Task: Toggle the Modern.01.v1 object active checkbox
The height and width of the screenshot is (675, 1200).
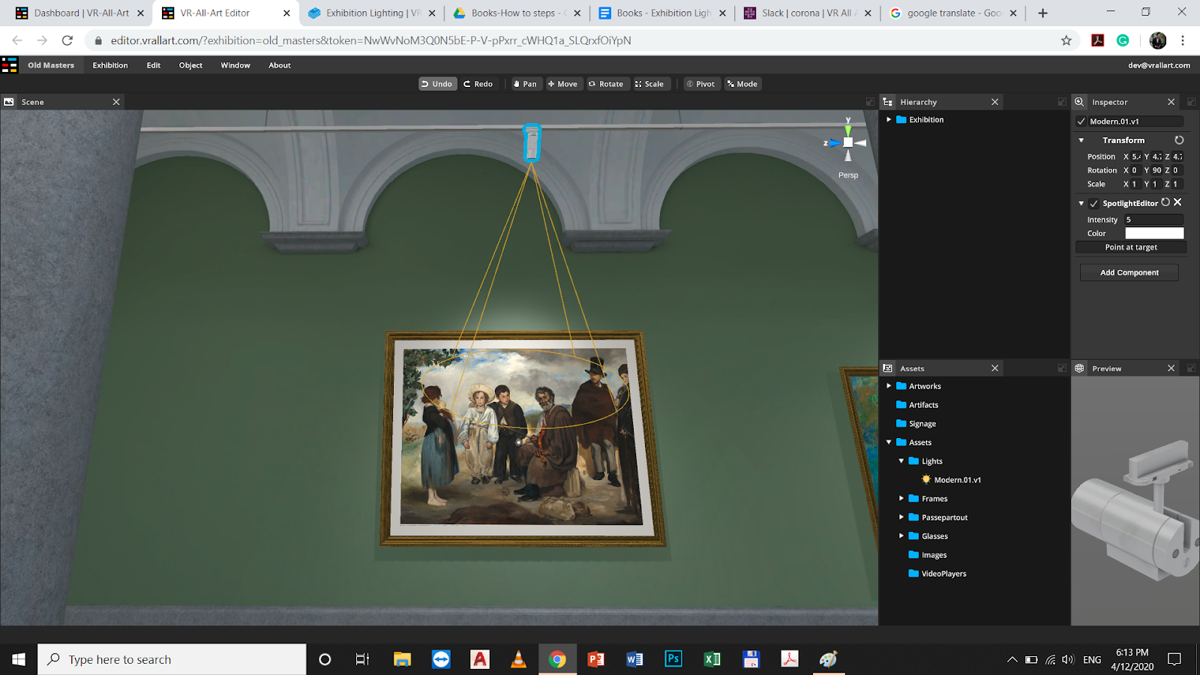Action: [x=1081, y=121]
